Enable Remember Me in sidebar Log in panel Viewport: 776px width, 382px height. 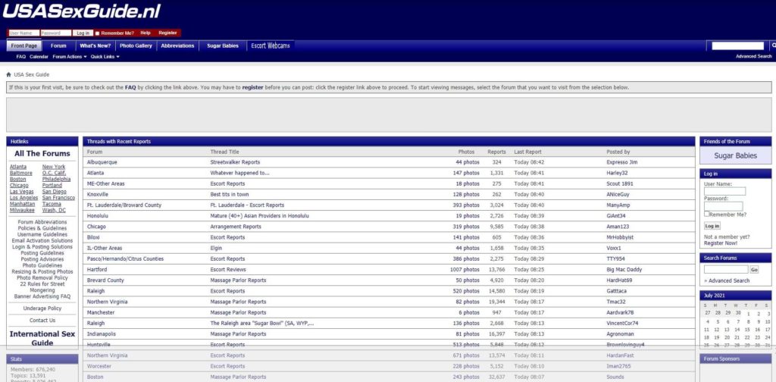(x=707, y=214)
